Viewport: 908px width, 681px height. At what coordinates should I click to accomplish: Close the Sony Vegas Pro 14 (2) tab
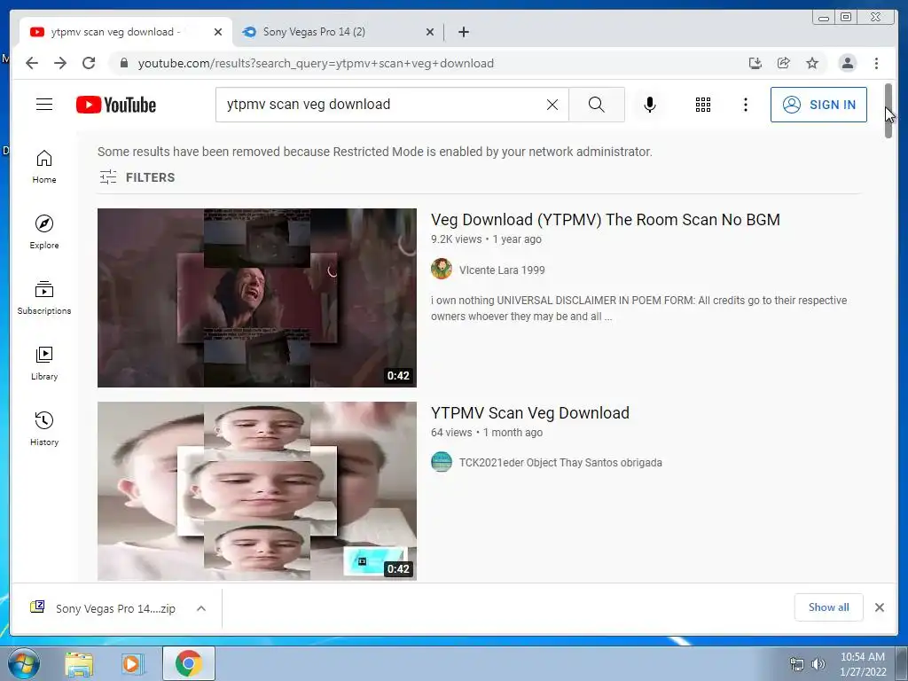point(430,32)
